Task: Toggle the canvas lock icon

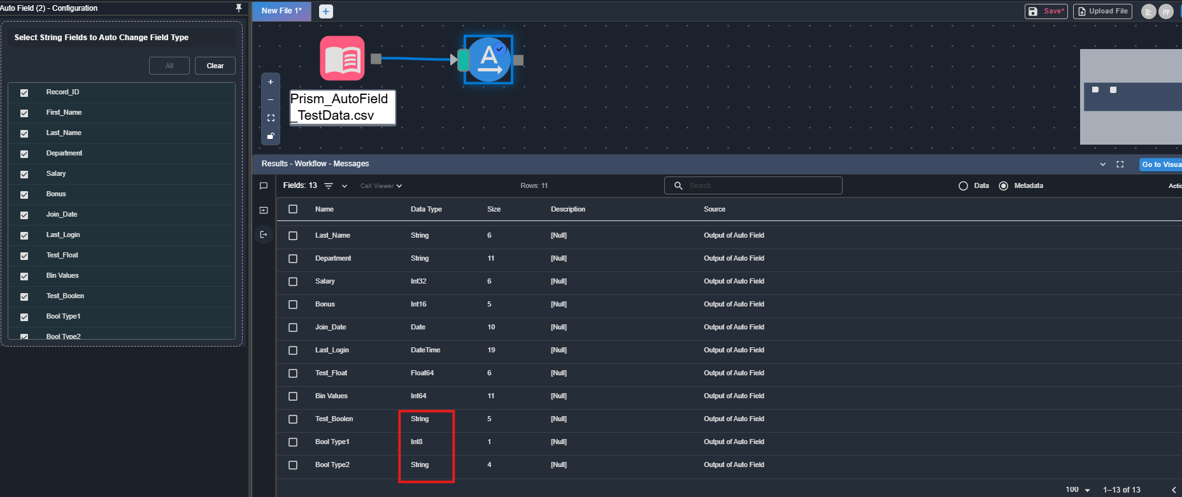Action: 271,136
